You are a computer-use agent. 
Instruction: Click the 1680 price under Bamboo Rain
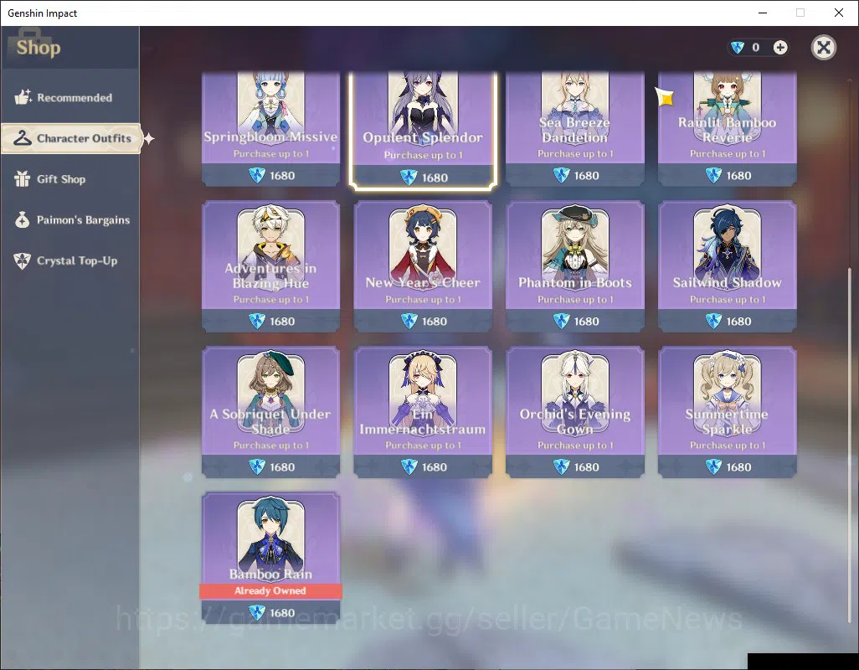coord(282,613)
